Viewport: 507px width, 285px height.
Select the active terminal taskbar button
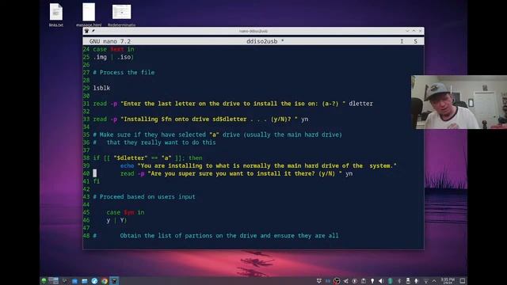pos(114,281)
